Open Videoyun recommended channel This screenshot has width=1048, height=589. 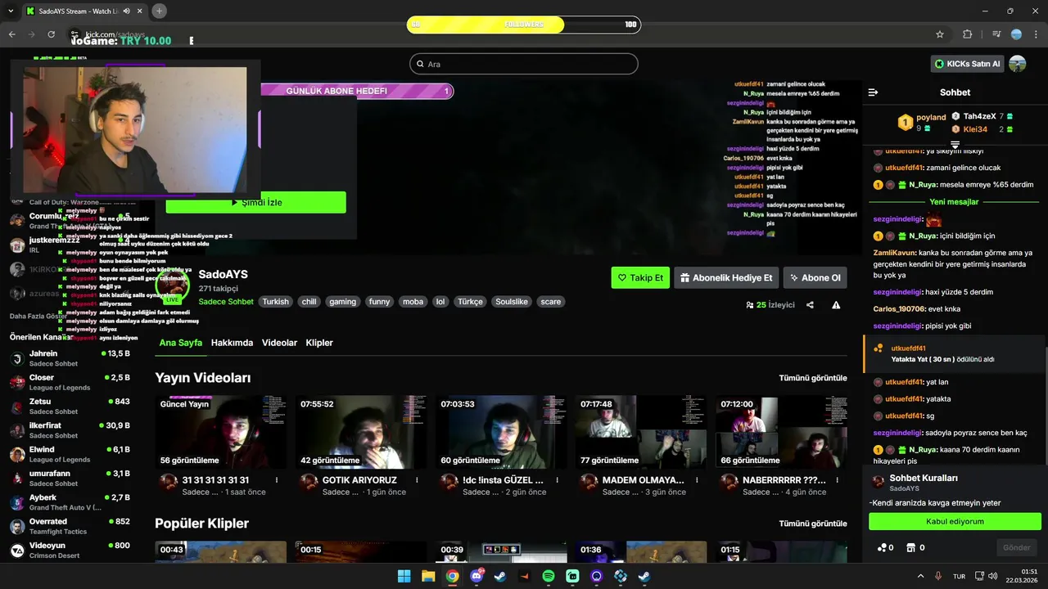(70, 550)
